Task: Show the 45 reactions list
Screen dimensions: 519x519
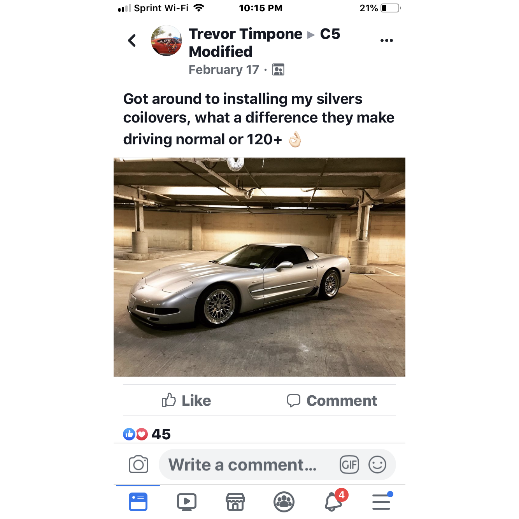Action: [x=147, y=434]
